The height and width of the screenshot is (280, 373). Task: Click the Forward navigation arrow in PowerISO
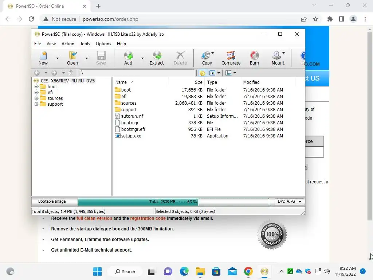click(55, 73)
